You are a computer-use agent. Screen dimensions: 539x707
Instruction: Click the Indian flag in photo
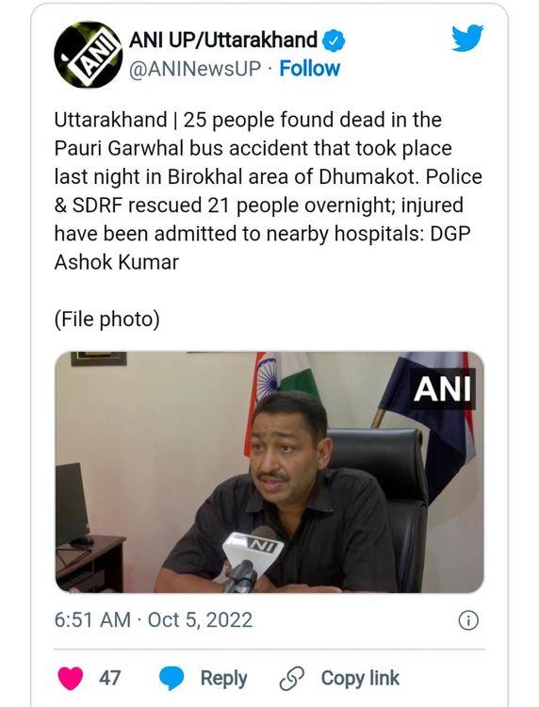click(280, 392)
